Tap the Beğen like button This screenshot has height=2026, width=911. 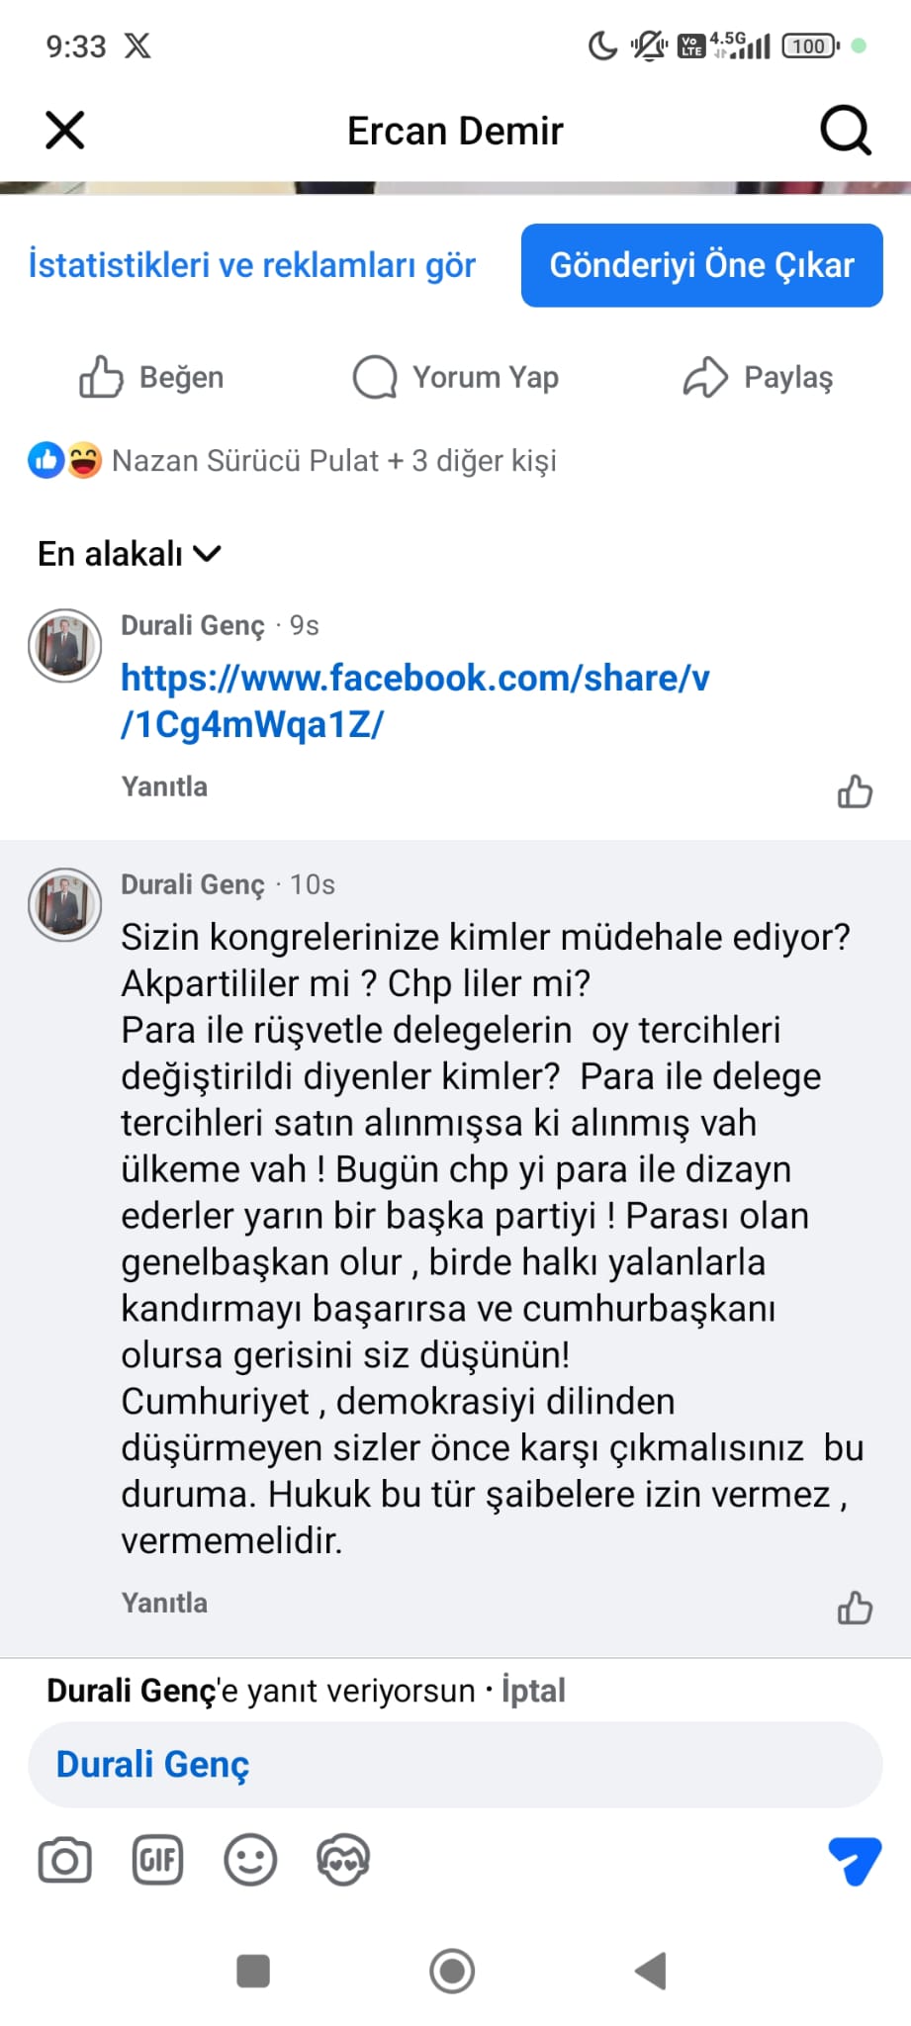click(151, 377)
